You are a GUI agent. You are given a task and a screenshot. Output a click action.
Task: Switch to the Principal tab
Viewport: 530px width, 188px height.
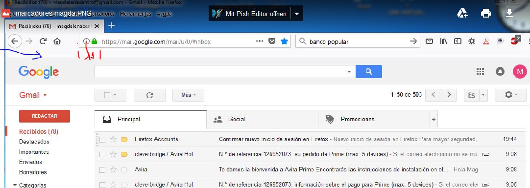150,119
